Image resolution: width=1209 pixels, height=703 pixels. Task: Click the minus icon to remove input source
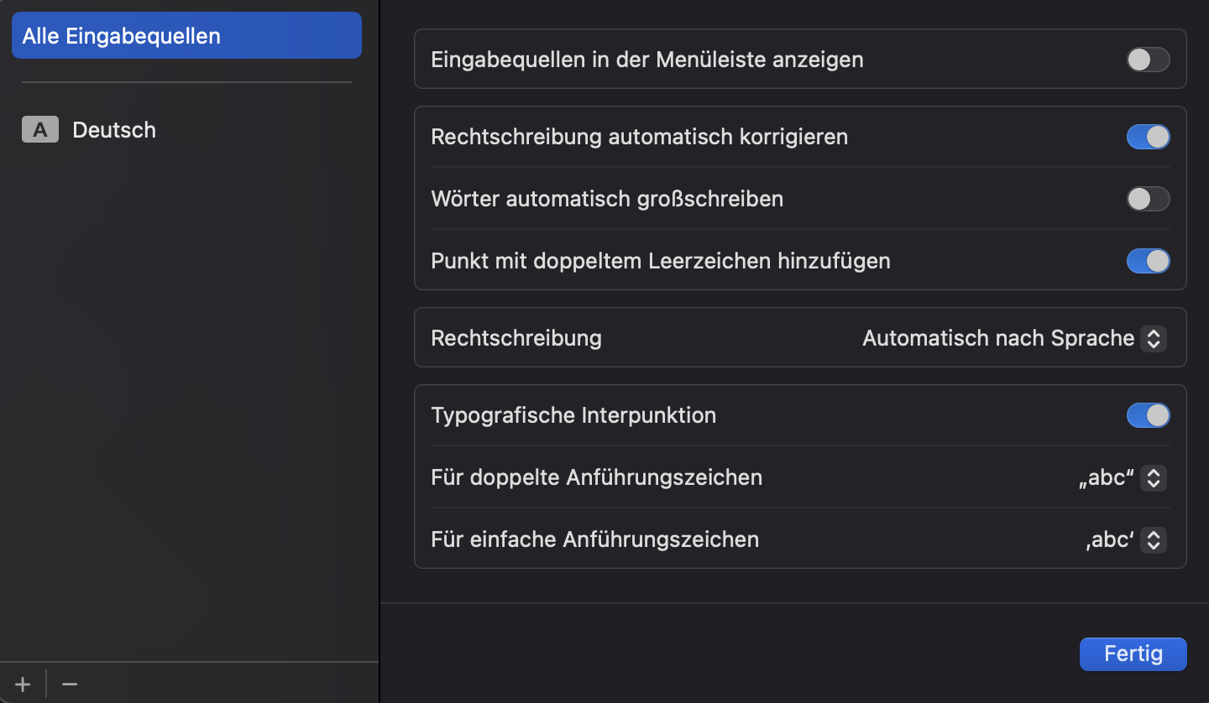(70, 684)
